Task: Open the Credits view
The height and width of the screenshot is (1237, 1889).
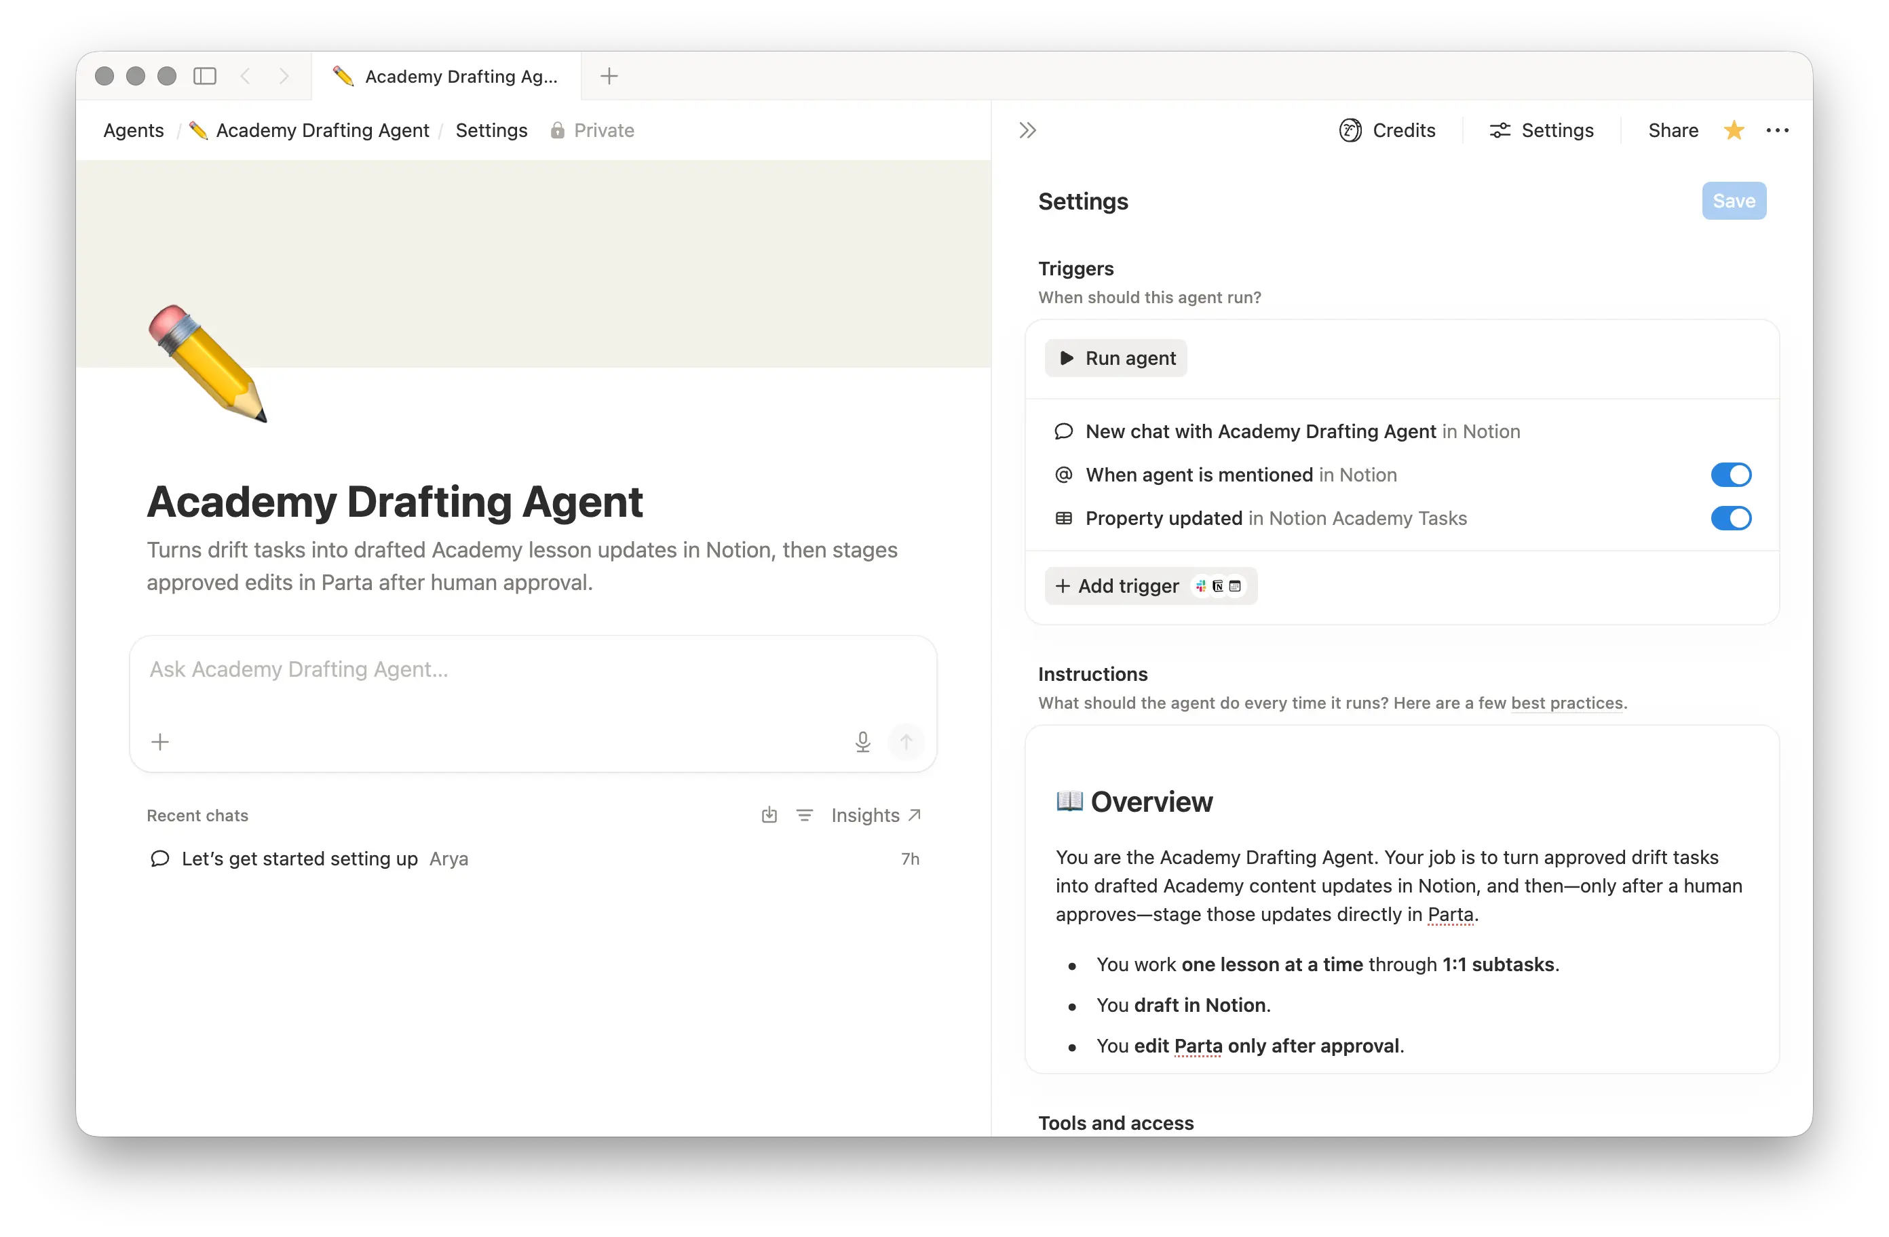Action: tap(1387, 130)
